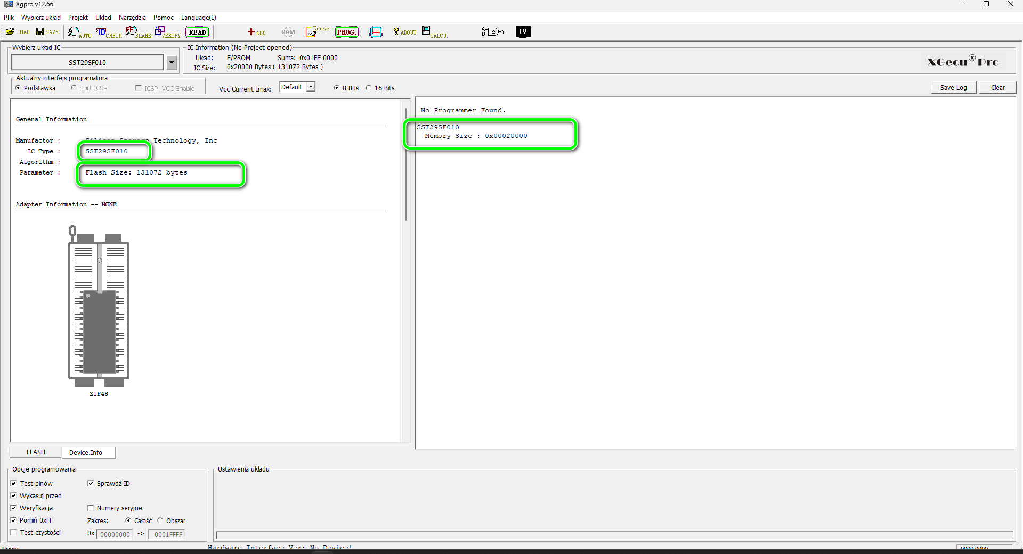Enable the Test czystości checkbox
Image resolution: width=1023 pixels, height=554 pixels.
(13, 532)
